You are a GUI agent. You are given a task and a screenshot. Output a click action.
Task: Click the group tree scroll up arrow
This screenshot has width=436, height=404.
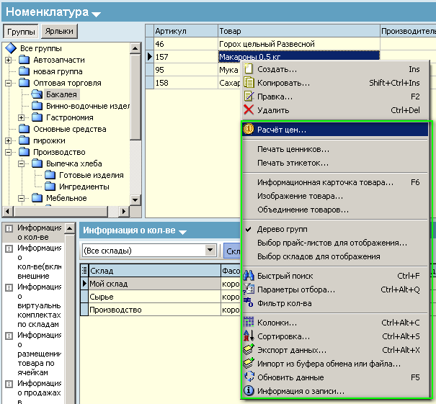(135, 48)
